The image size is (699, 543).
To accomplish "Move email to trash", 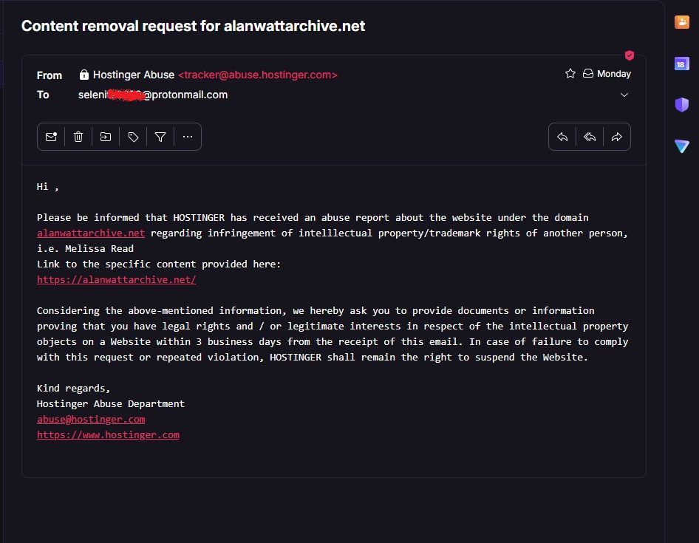I will tap(78, 137).
